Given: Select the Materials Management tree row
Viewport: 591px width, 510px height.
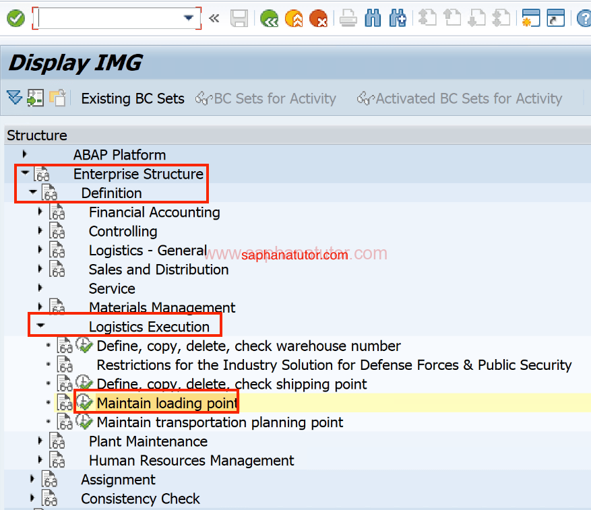Looking at the screenshot, I should point(162,308).
